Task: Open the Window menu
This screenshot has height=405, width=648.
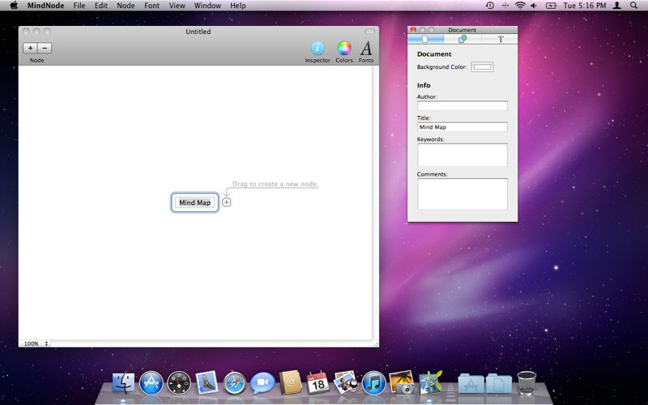Action: coord(207,6)
